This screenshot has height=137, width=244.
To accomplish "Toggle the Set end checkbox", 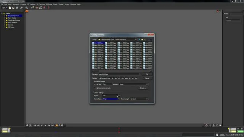I will tap(95, 84).
